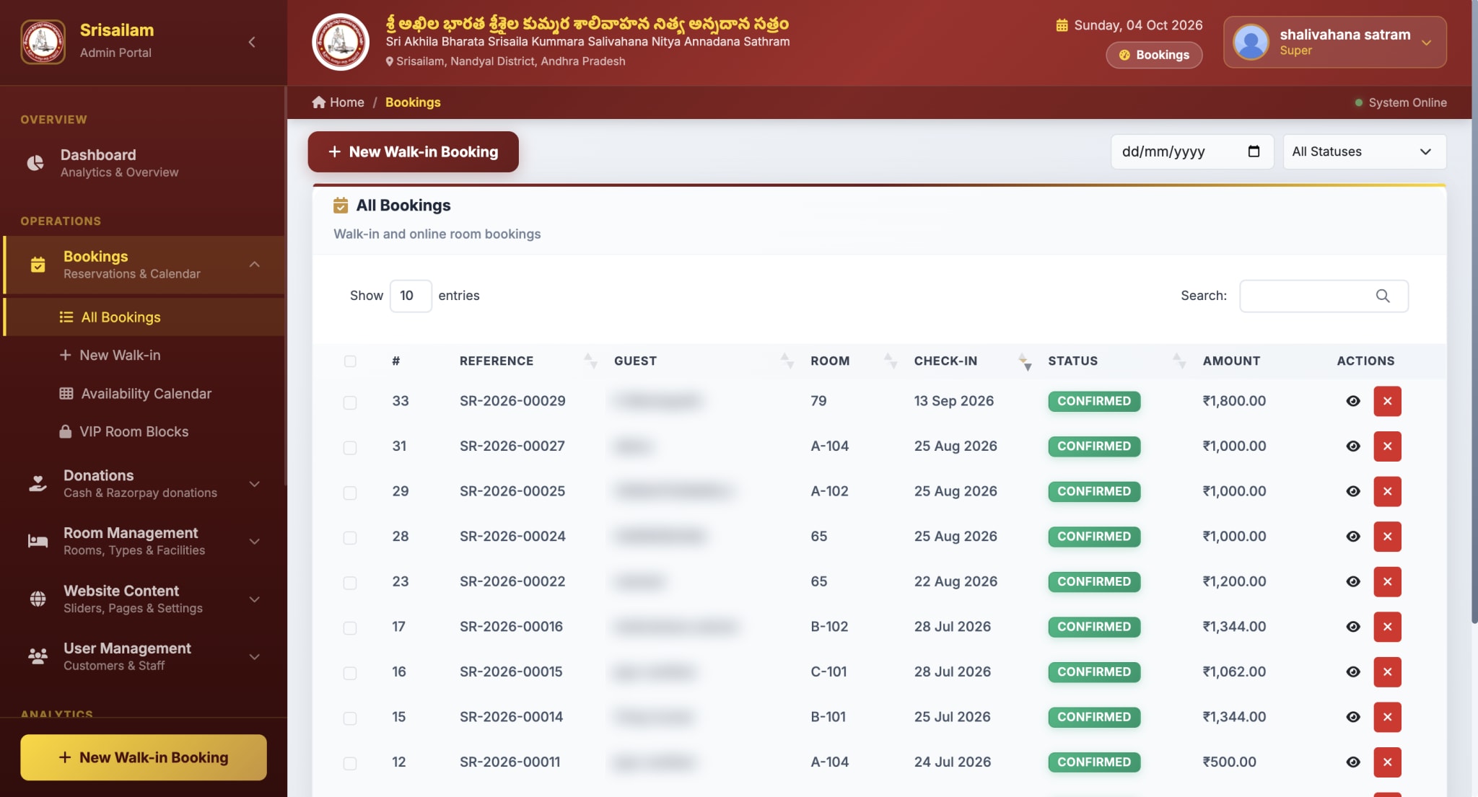The height and width of the screenshot is (797, 1478).
Task: View booking SR-2026-00022 with the eye icon
Action: click(x=1353, y=581)
